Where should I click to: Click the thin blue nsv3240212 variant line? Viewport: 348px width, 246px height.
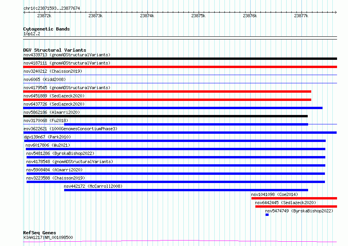pyautogui.click(x=180, y=75)
